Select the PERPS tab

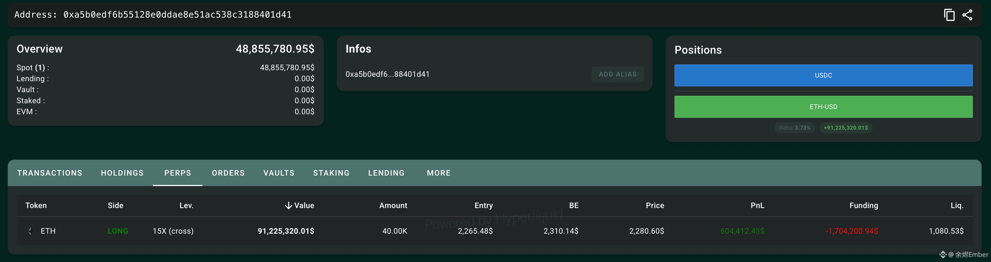pyautogui.click(x=178, y=173)
